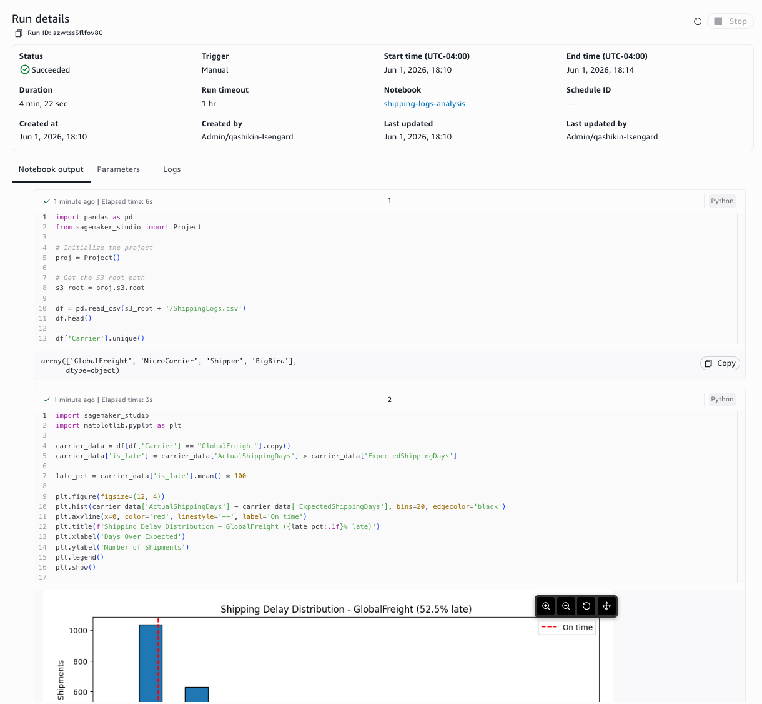Click the array output text of cell 1
This screenshot has height=704, width=762.
(169, 366)
